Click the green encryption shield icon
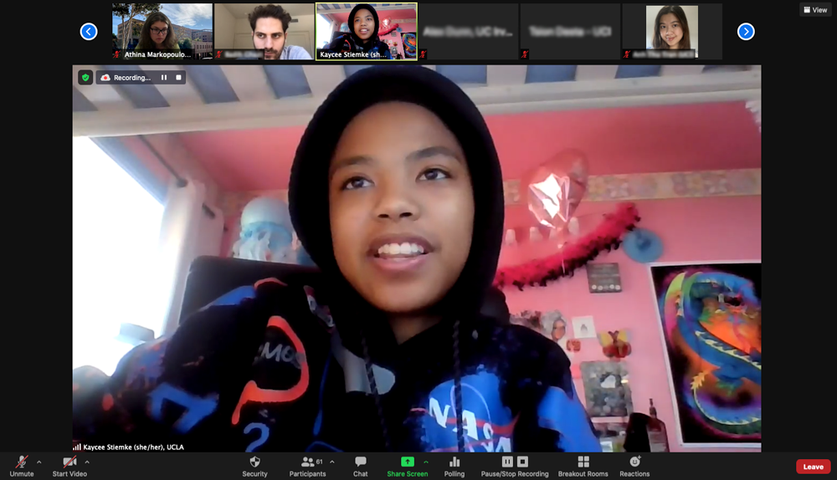837x480 pixels. pos(85,78)
